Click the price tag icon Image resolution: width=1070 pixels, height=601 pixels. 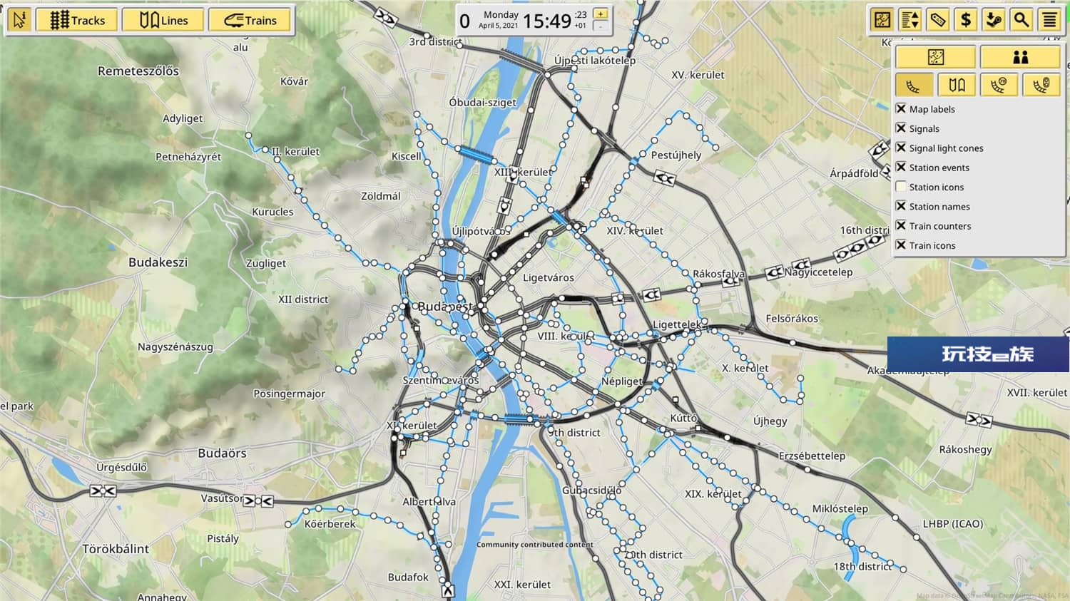(x=938, y=19)
